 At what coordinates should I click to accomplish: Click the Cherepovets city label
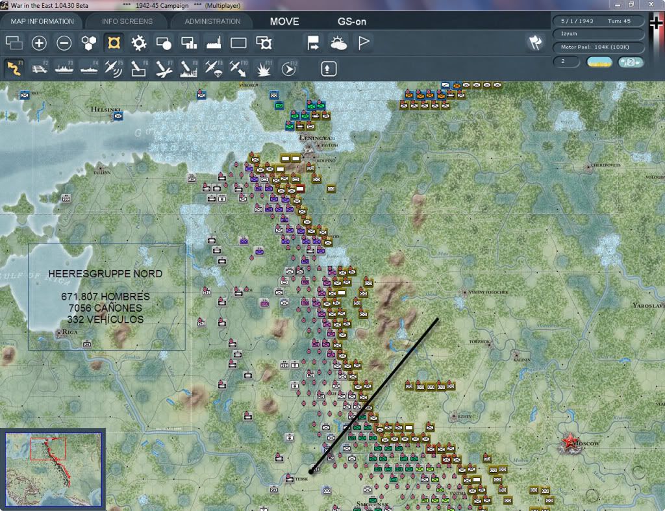tap(606, 165)
